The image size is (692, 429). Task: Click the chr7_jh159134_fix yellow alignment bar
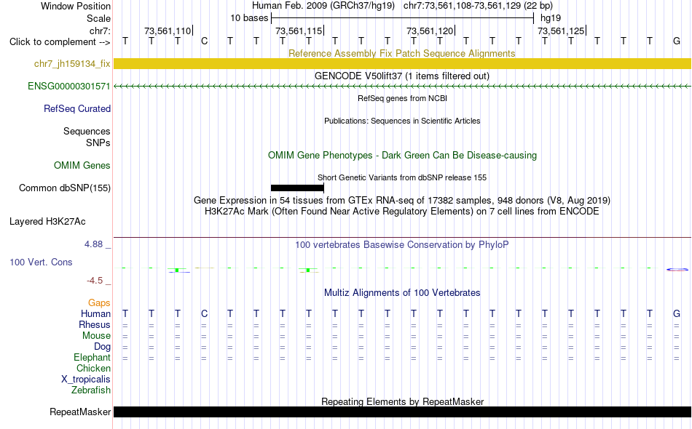click(x=402, y=63)
